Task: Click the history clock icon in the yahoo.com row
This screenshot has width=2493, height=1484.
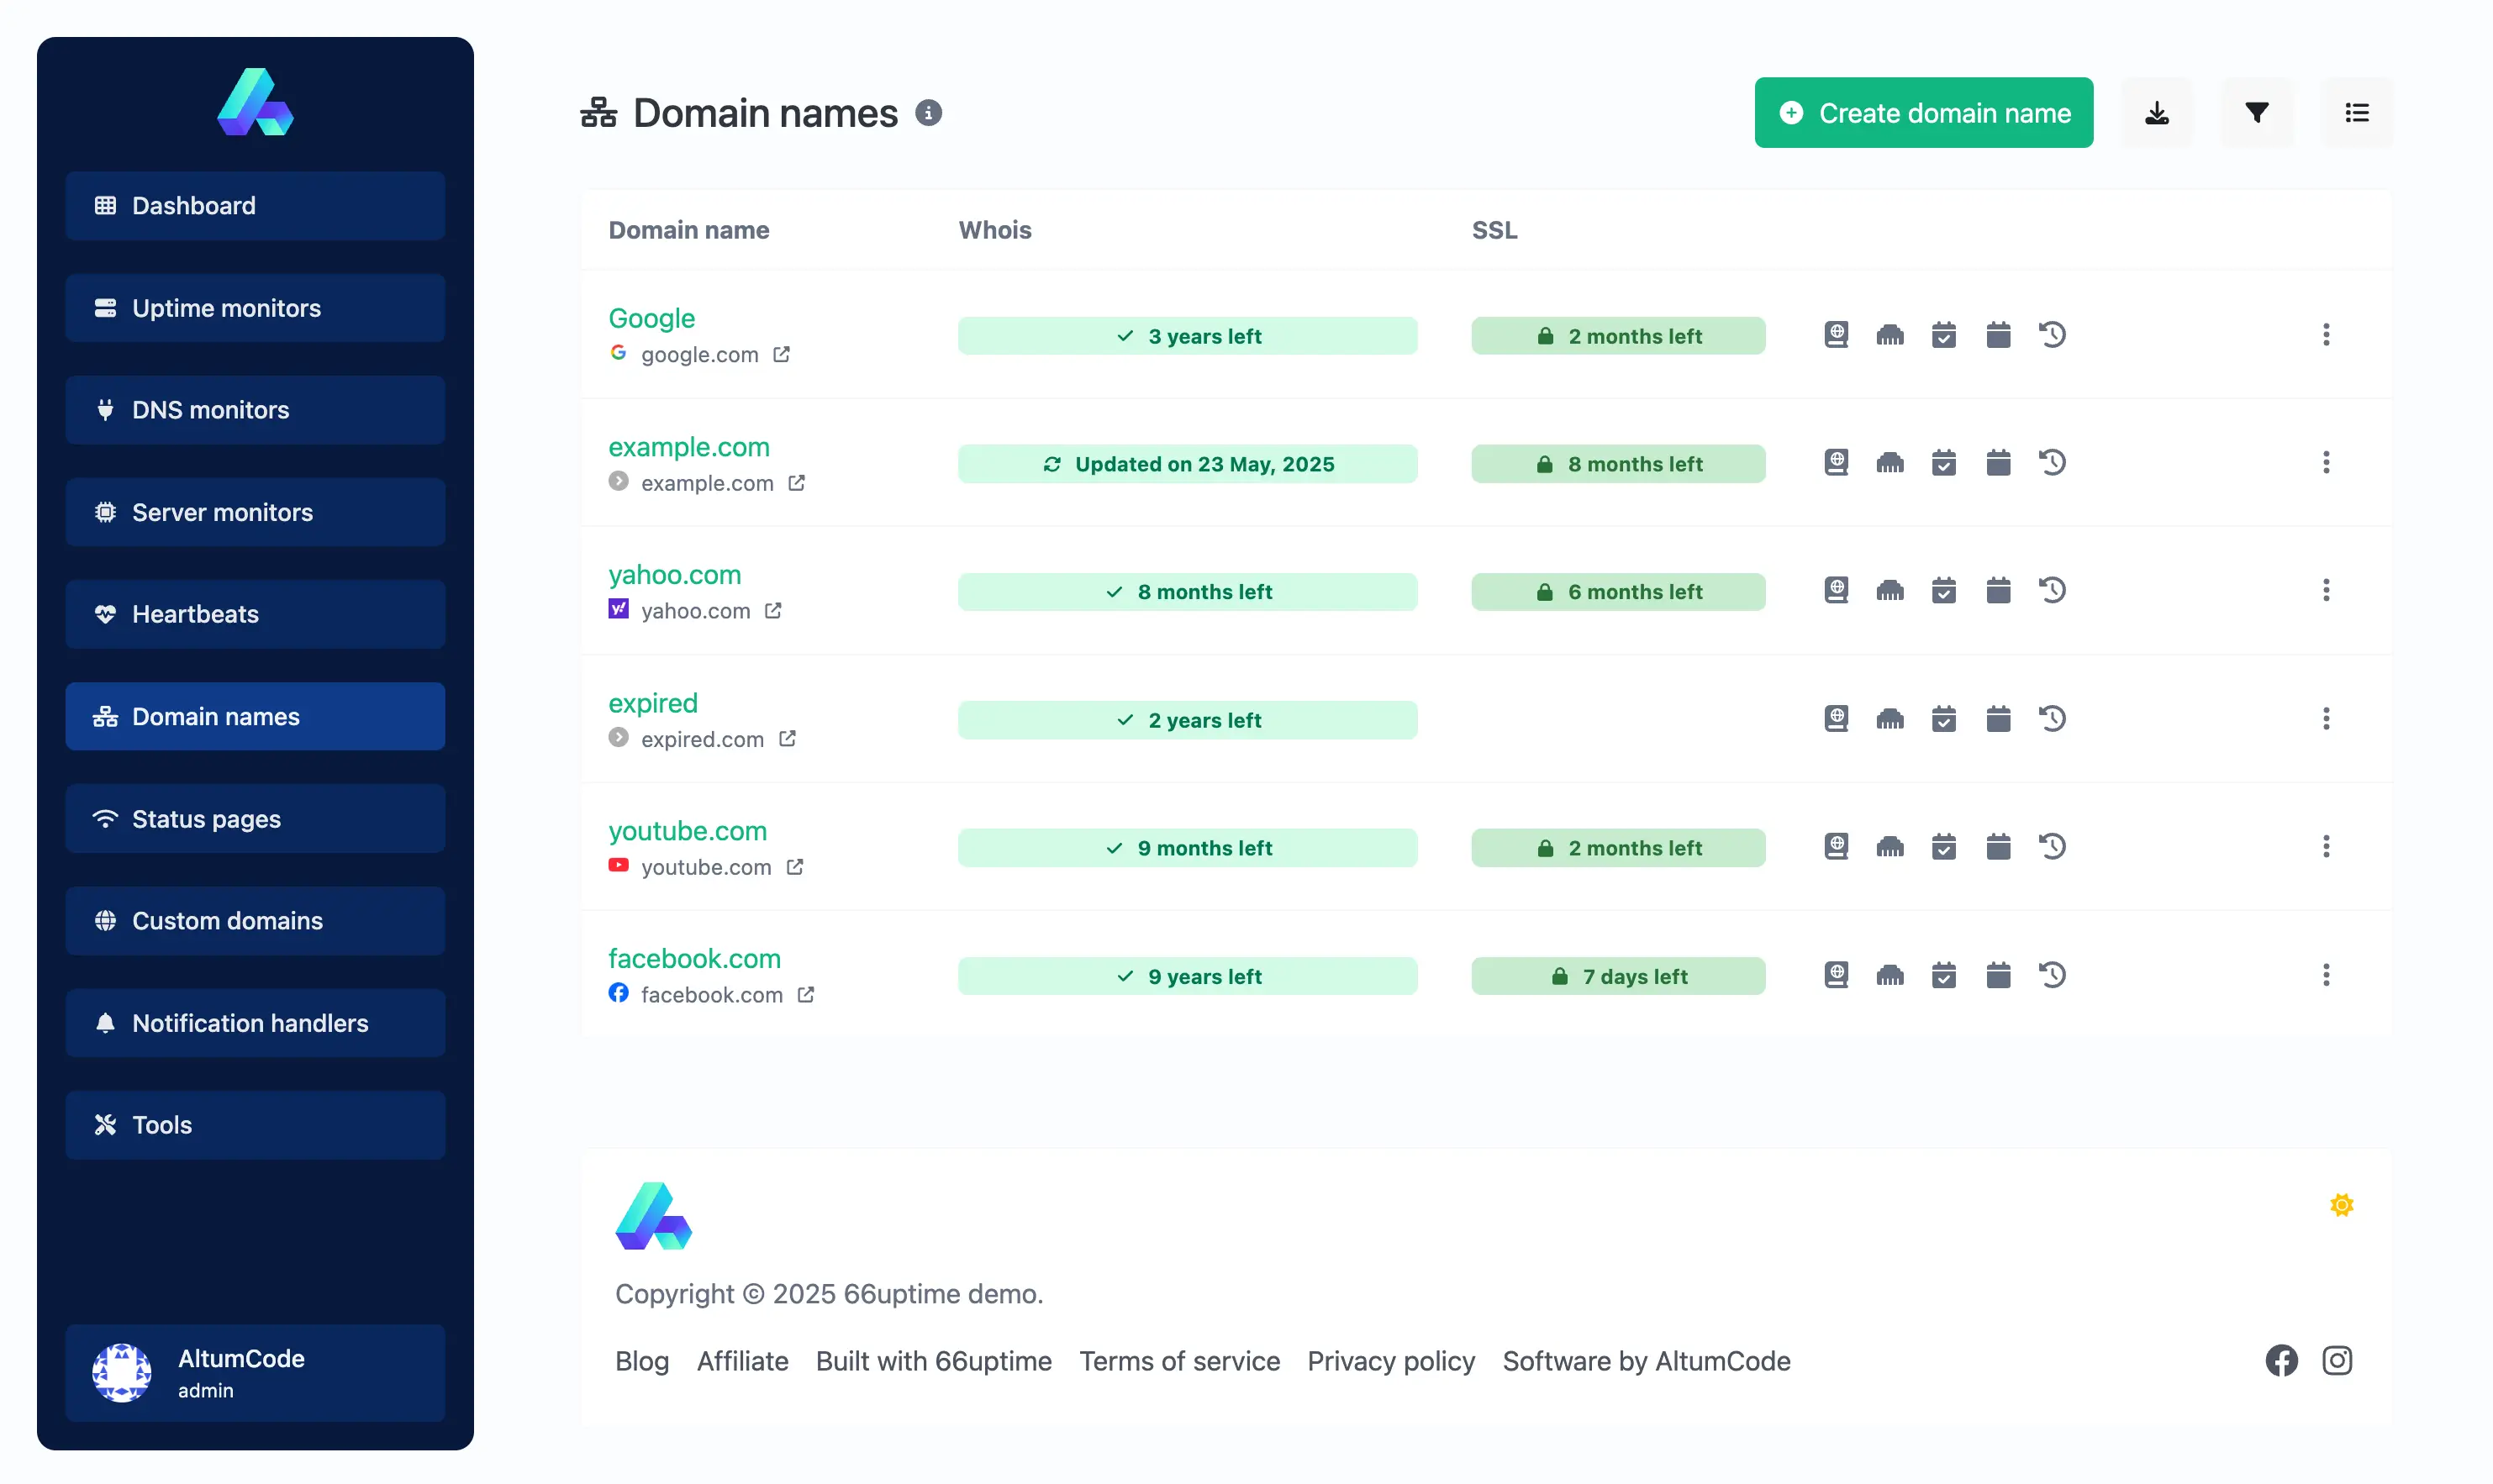Action: (2051, 591)
